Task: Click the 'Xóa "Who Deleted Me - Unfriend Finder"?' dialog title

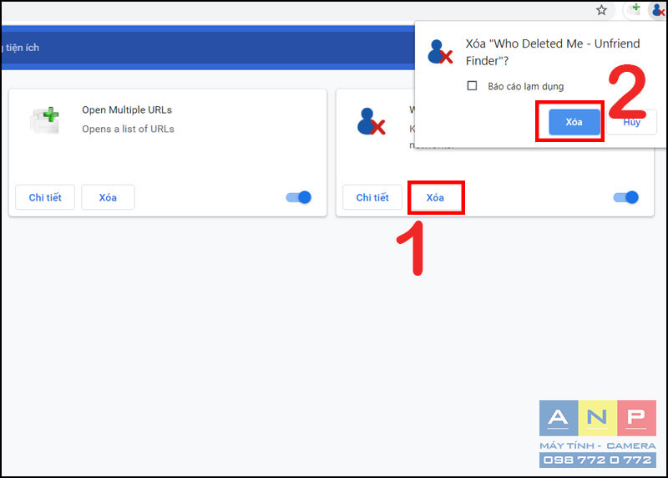Action: (553, 52)
